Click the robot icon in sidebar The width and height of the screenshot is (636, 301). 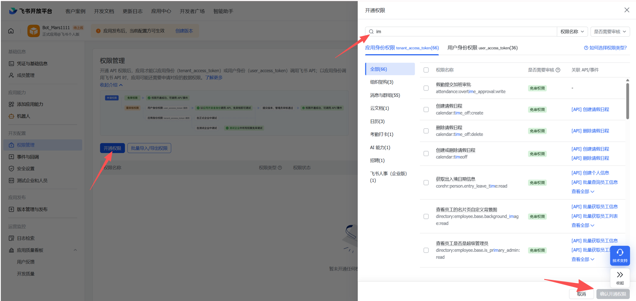(x=11, y=116)
